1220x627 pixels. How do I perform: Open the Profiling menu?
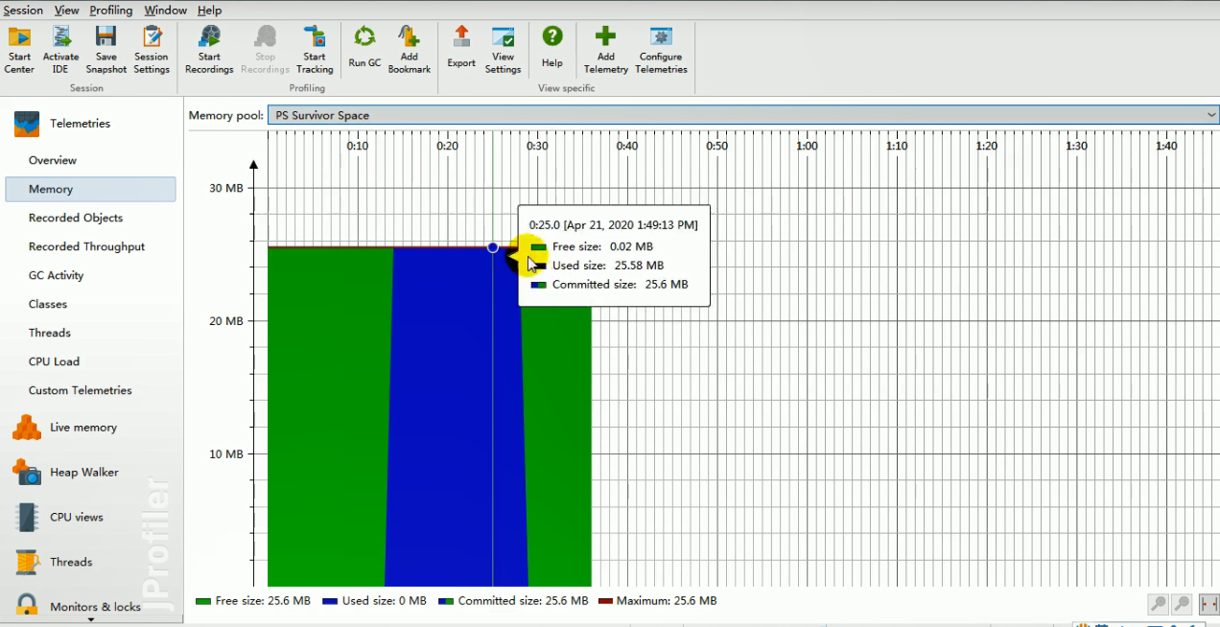pyautogui.click(x=110, y=10)
